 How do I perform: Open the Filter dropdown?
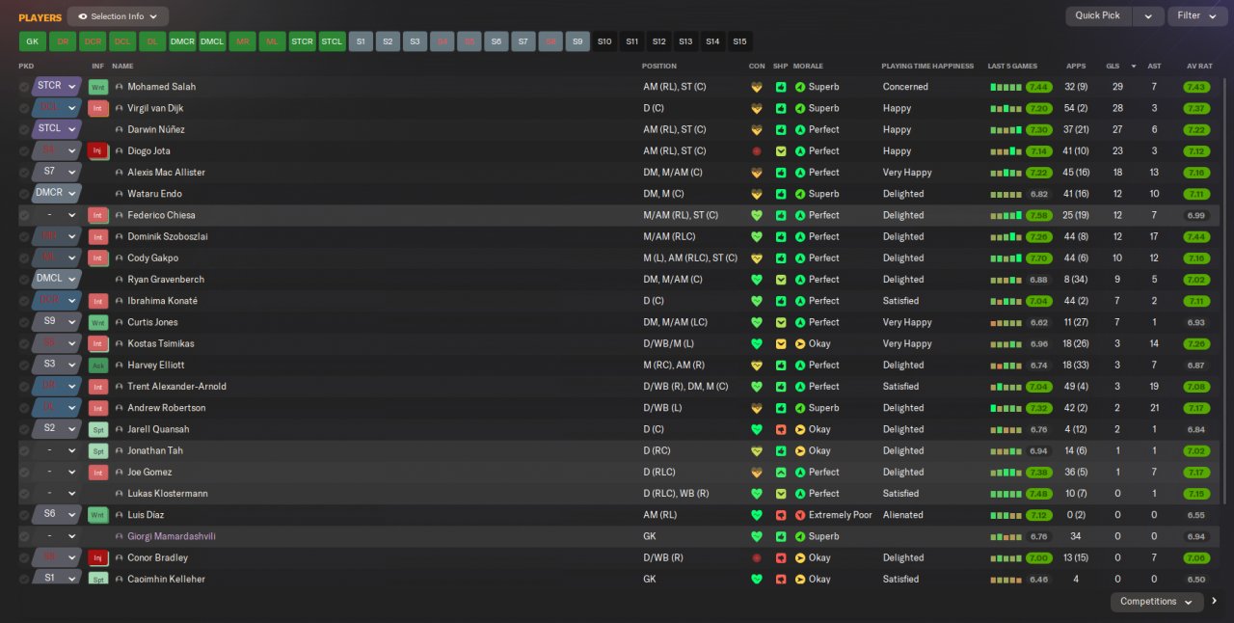click(1198, 16)
